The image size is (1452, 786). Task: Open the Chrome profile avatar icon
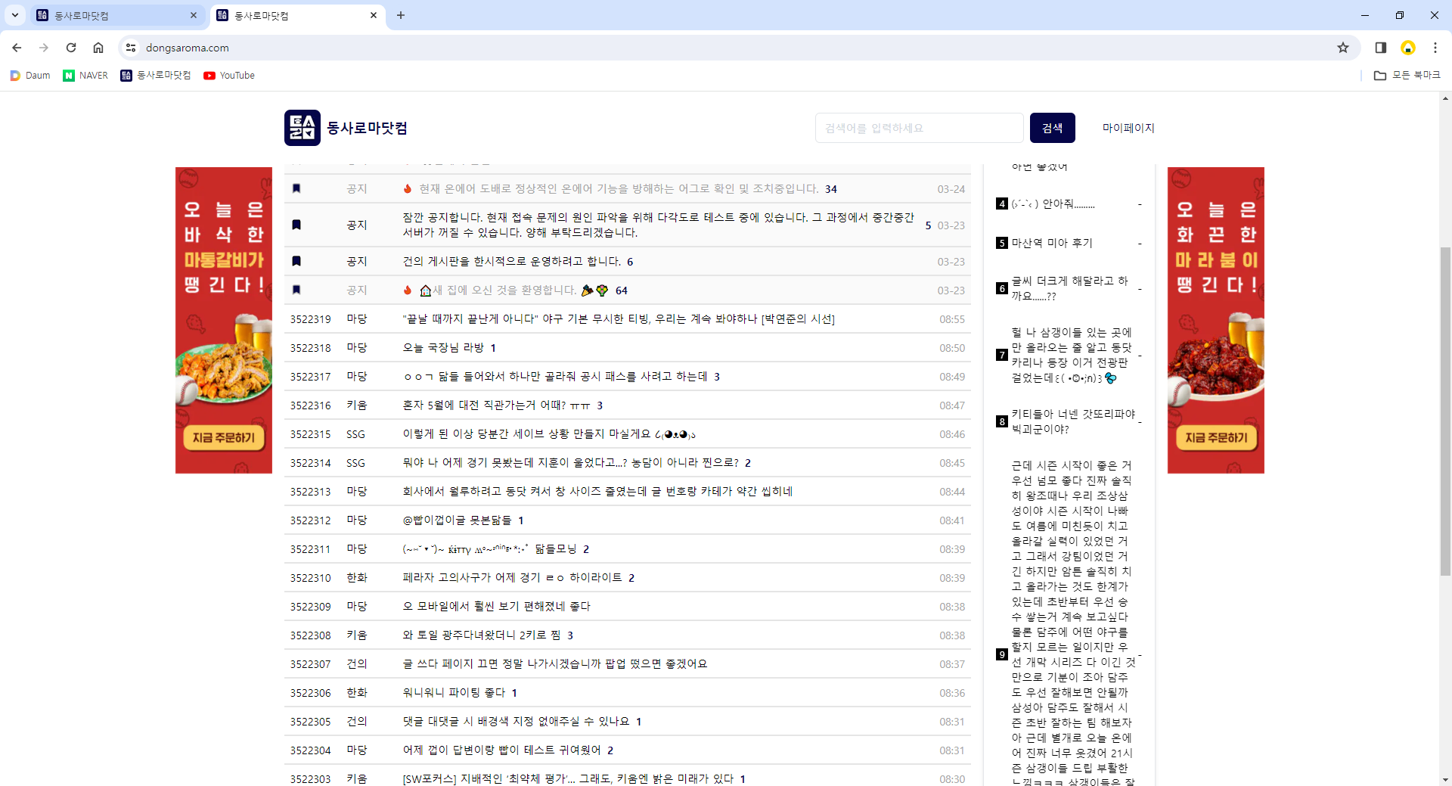[x=1407, y=48]
